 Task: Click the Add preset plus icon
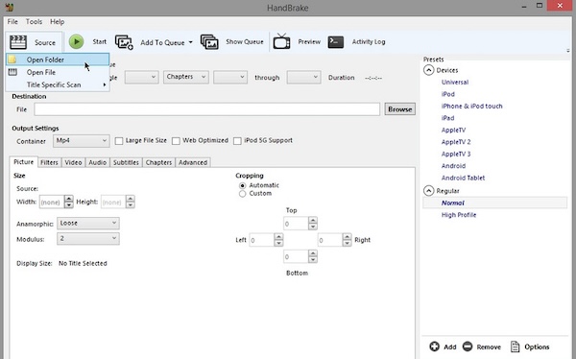coord(434,347)
